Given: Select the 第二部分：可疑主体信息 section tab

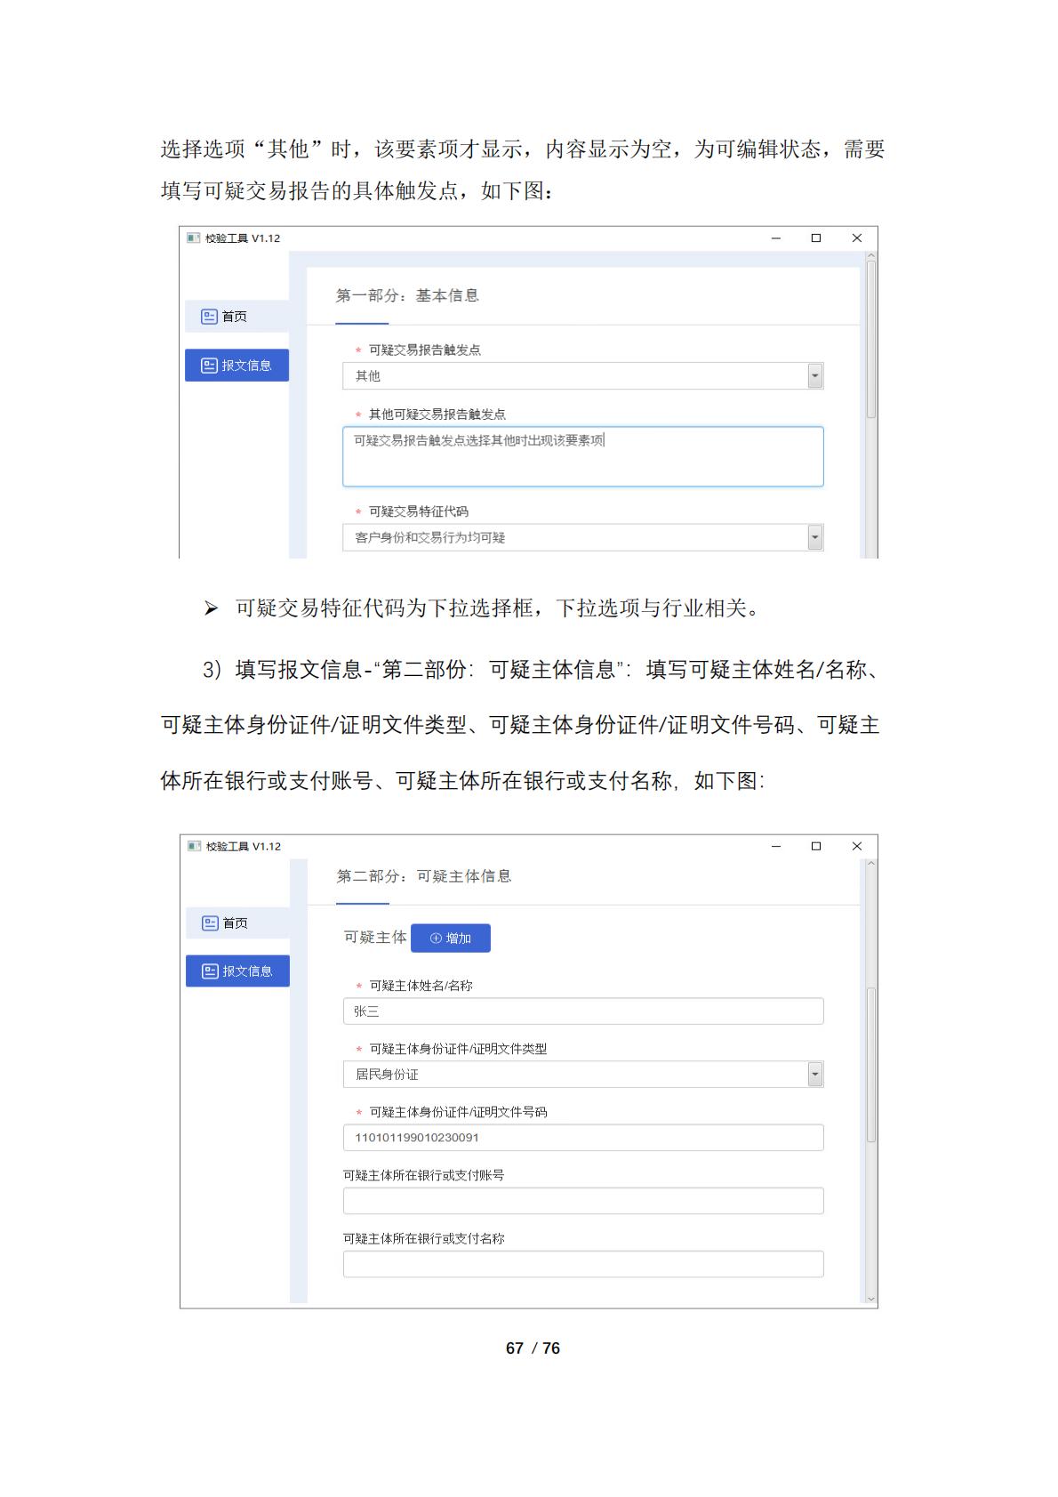Looking at the screenshot, I should [x=423, y=877].
